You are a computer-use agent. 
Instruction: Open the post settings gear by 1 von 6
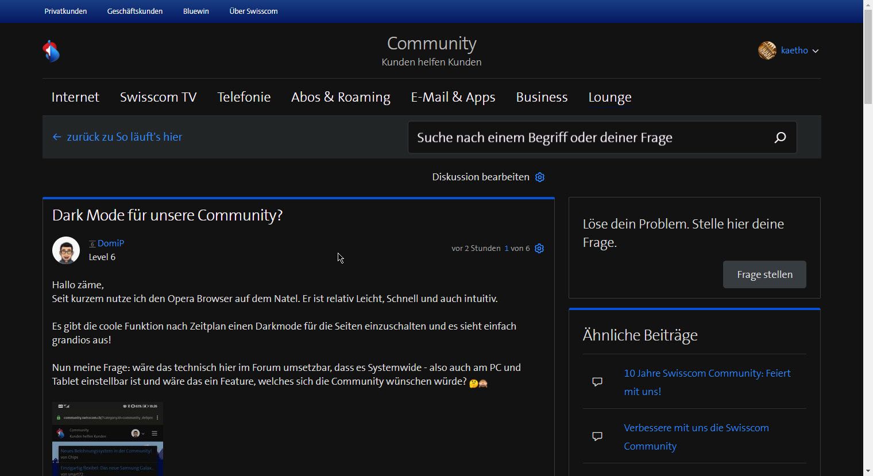pyautogui.click(x=539, y=249)
